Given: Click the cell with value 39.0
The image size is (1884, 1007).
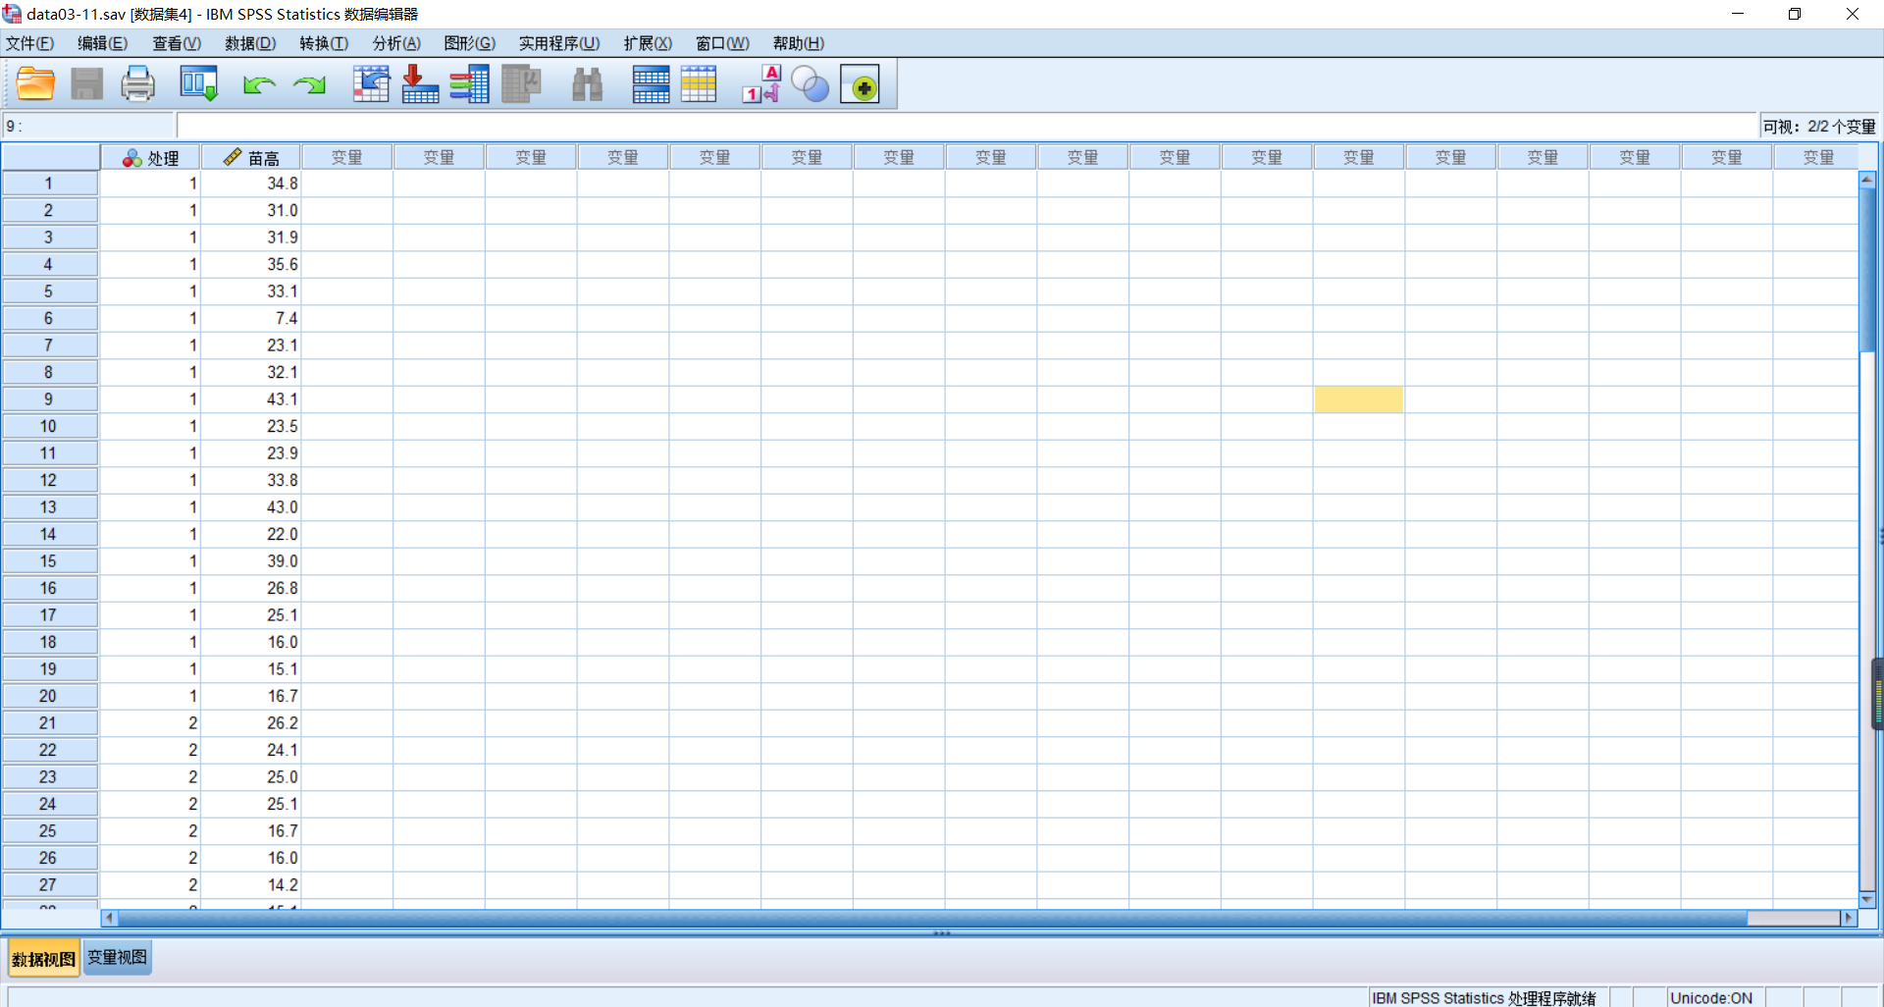Looking at the screenshot, I should coord(251,561).
